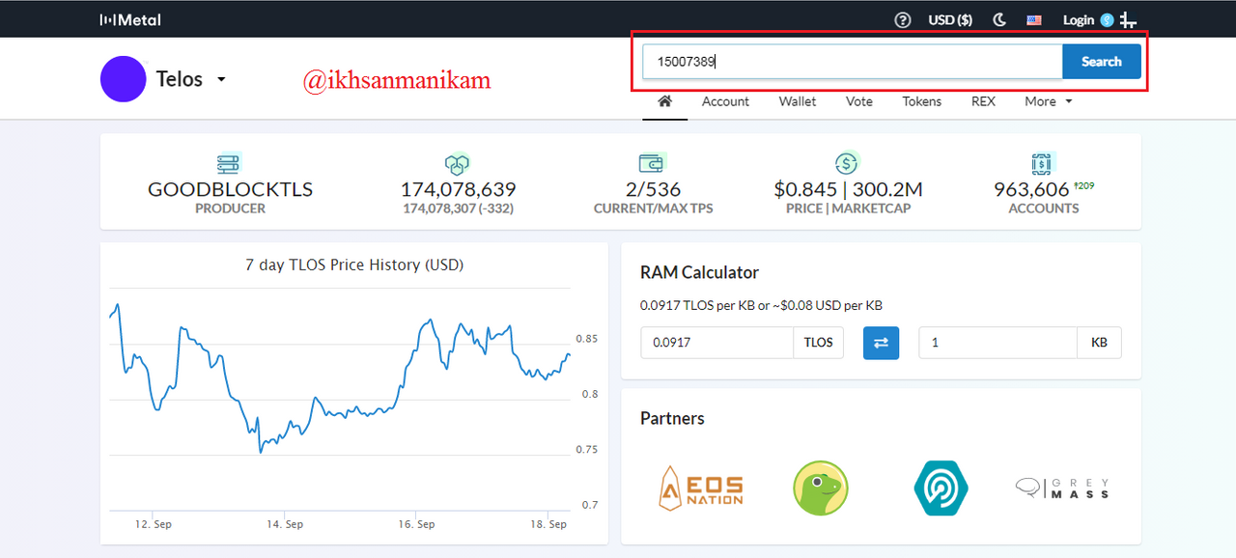The height and width of the screenshot is (558, 1236).
Task: Click the 7 day TLOS Price History title
Action: click(x=354, y=265)
